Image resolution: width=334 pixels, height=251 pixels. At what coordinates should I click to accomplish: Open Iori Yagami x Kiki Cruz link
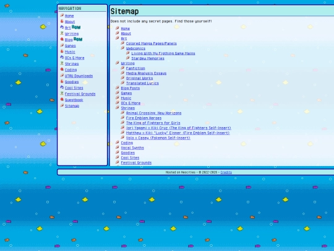(179, 128)
